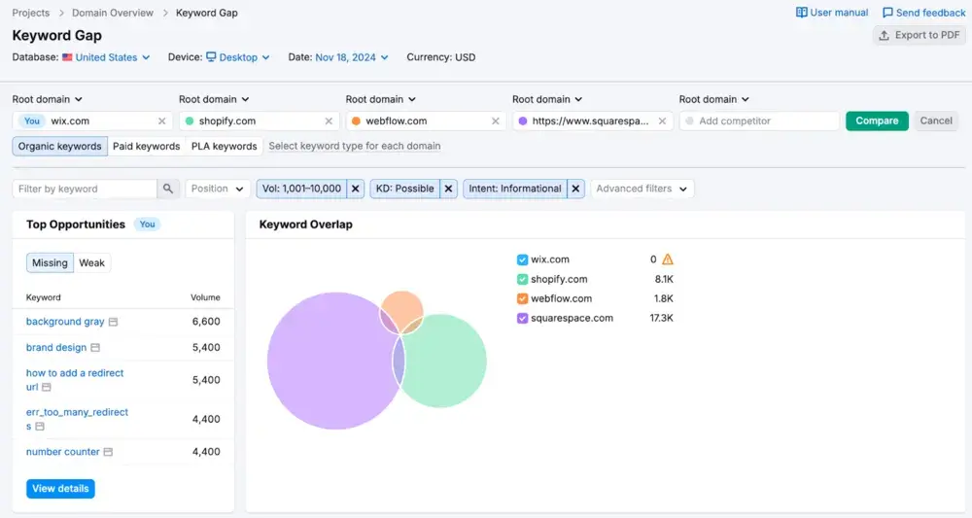Clear the wix.com domain field
This screenshot has width=972, height=518.
click(x=161, y=121)
